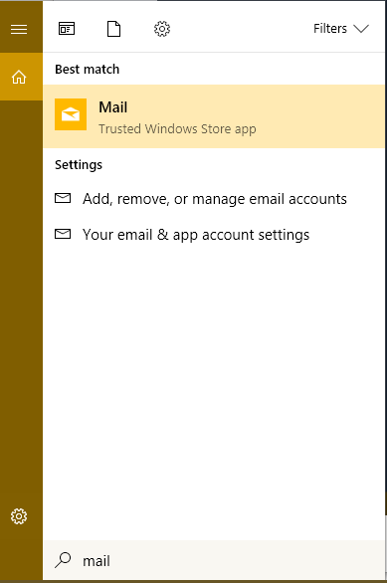Launch the Mail best match result
The image size is (387, 583).
(x=214, y=116)
